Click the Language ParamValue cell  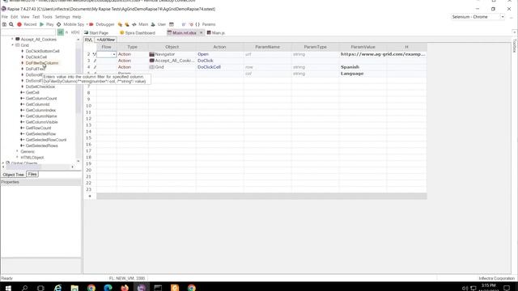pyautogui.click(x=363, y=74)
